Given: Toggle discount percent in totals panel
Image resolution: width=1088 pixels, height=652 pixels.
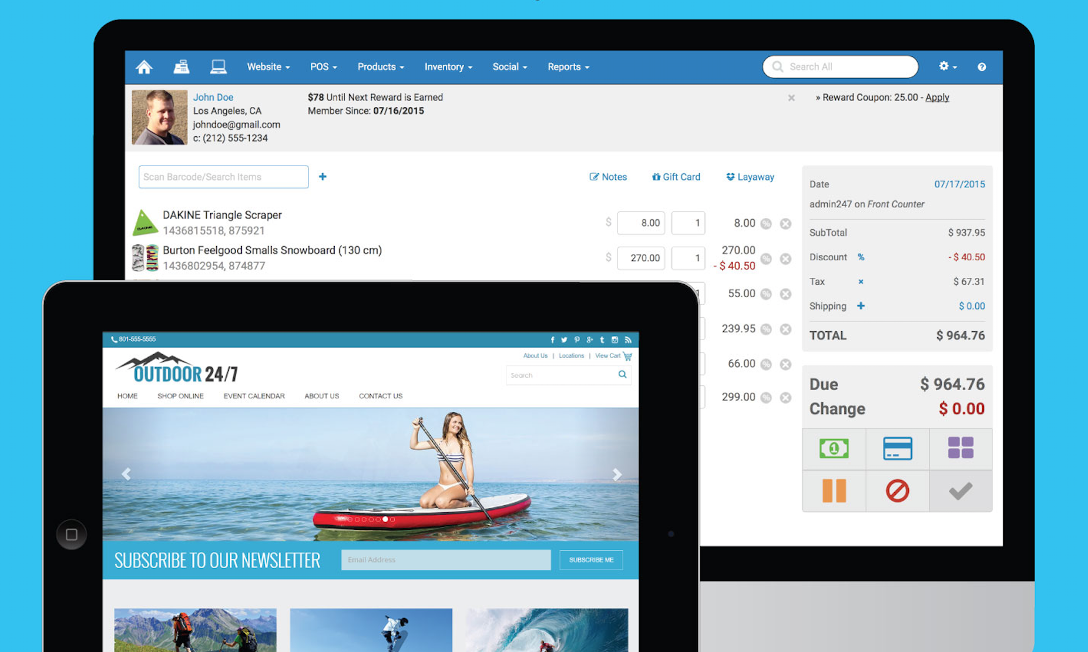Looking at the screenshot, I should pyautogui.click(x=861, y=257).
